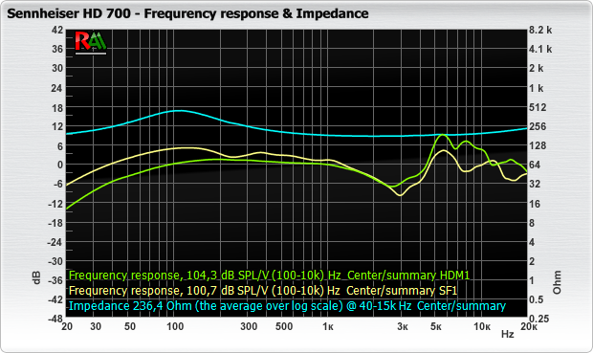Click the '256' impedance axis label

[538, 126]
